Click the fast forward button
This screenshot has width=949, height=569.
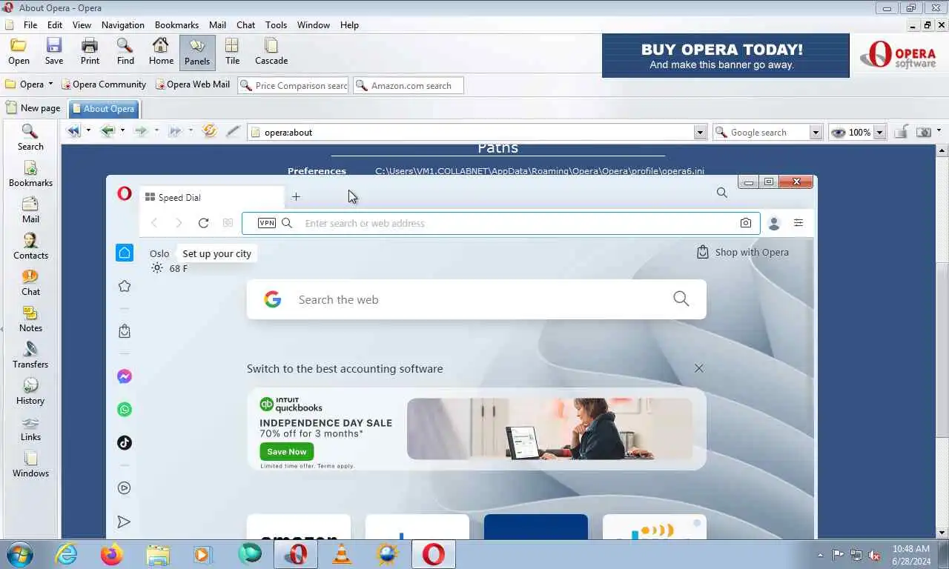(175, 132)
